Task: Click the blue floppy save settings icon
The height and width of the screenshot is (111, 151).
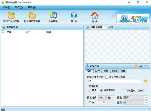Action: click(140, 66)
